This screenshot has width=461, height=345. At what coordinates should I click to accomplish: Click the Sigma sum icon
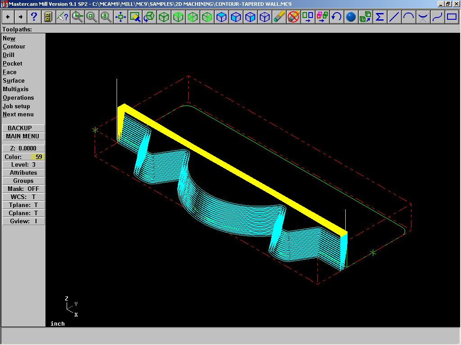380,17
